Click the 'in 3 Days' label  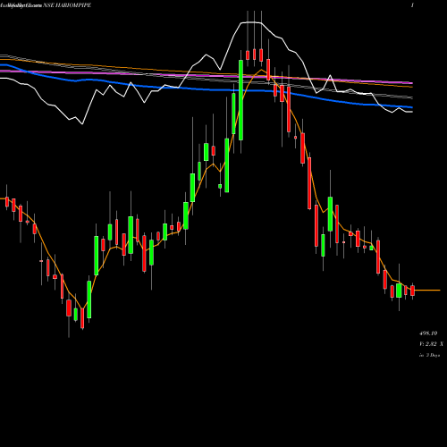pyautogui.click(x=429, y=355)
